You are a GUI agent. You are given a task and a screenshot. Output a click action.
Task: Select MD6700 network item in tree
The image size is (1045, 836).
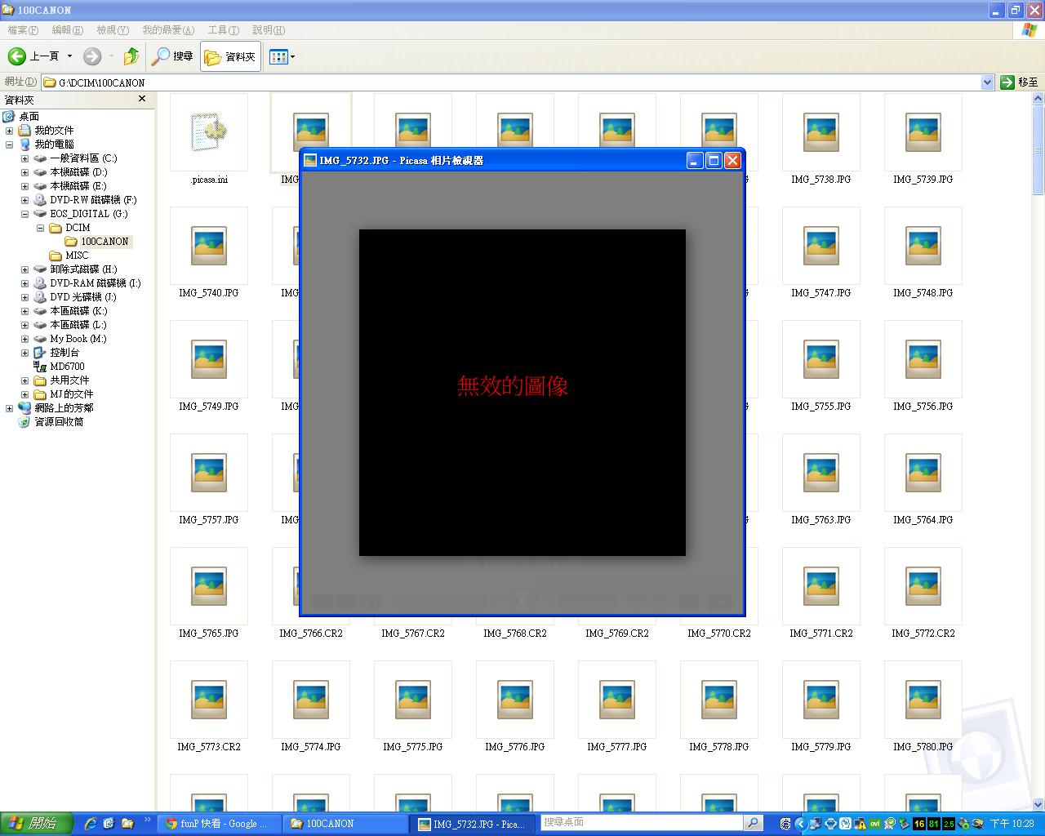pyautogui.click(x=67, y=367)
